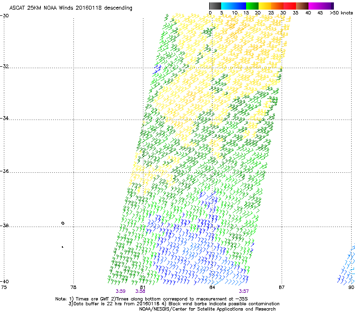Select the magenta-purple 40-50 knots legend swatch

[x=321, y=6]
